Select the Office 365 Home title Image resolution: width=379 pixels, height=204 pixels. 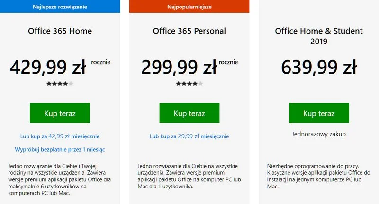point(60,31)
